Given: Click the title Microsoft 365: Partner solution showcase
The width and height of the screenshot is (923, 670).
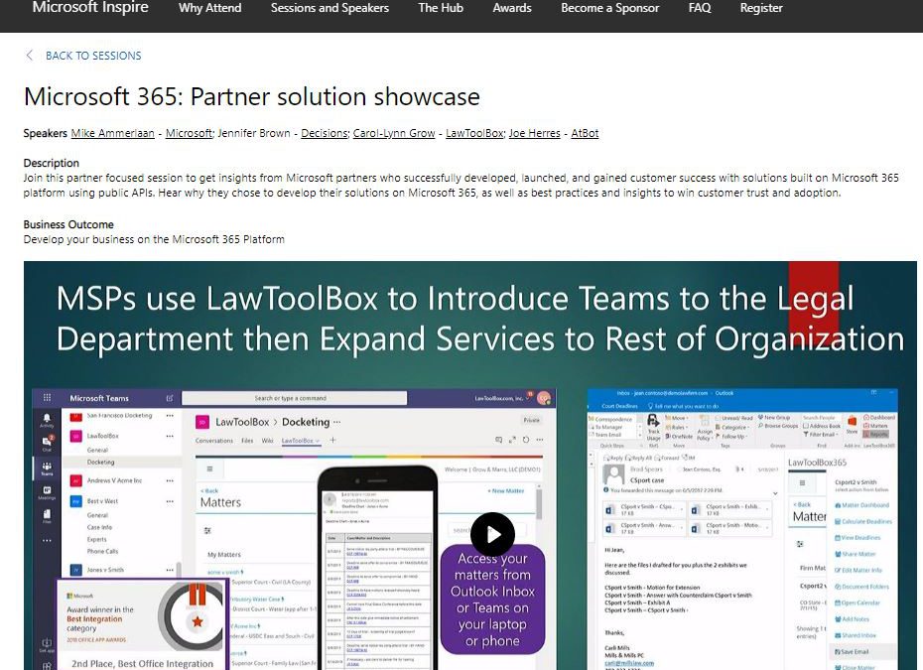Looking at the screenshot, I should [x=252, y=96].
